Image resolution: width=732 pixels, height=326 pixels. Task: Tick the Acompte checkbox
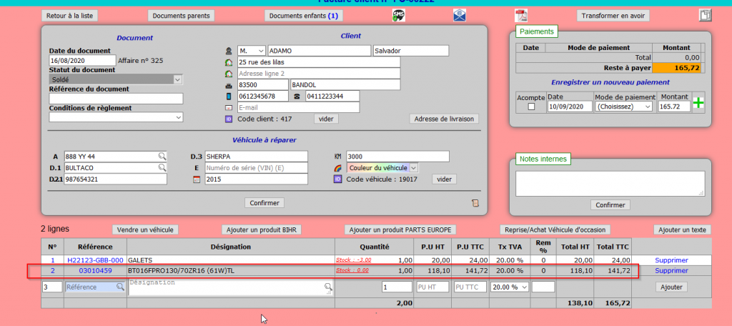(531, 107)
